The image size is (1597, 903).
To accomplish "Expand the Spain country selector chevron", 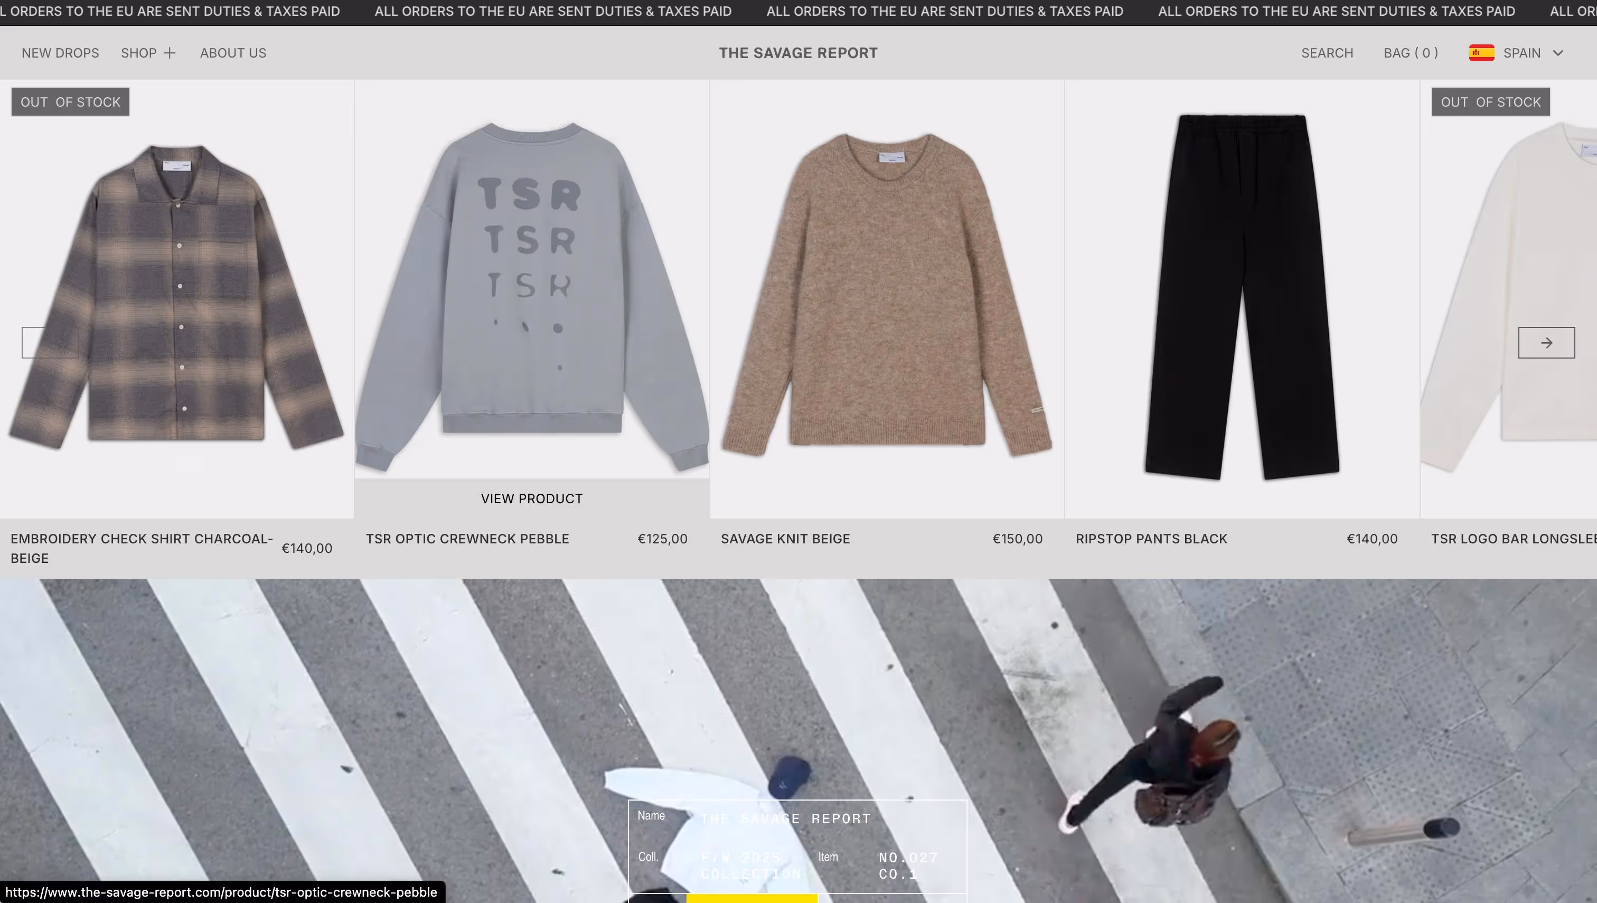I will pos(1557,53).
